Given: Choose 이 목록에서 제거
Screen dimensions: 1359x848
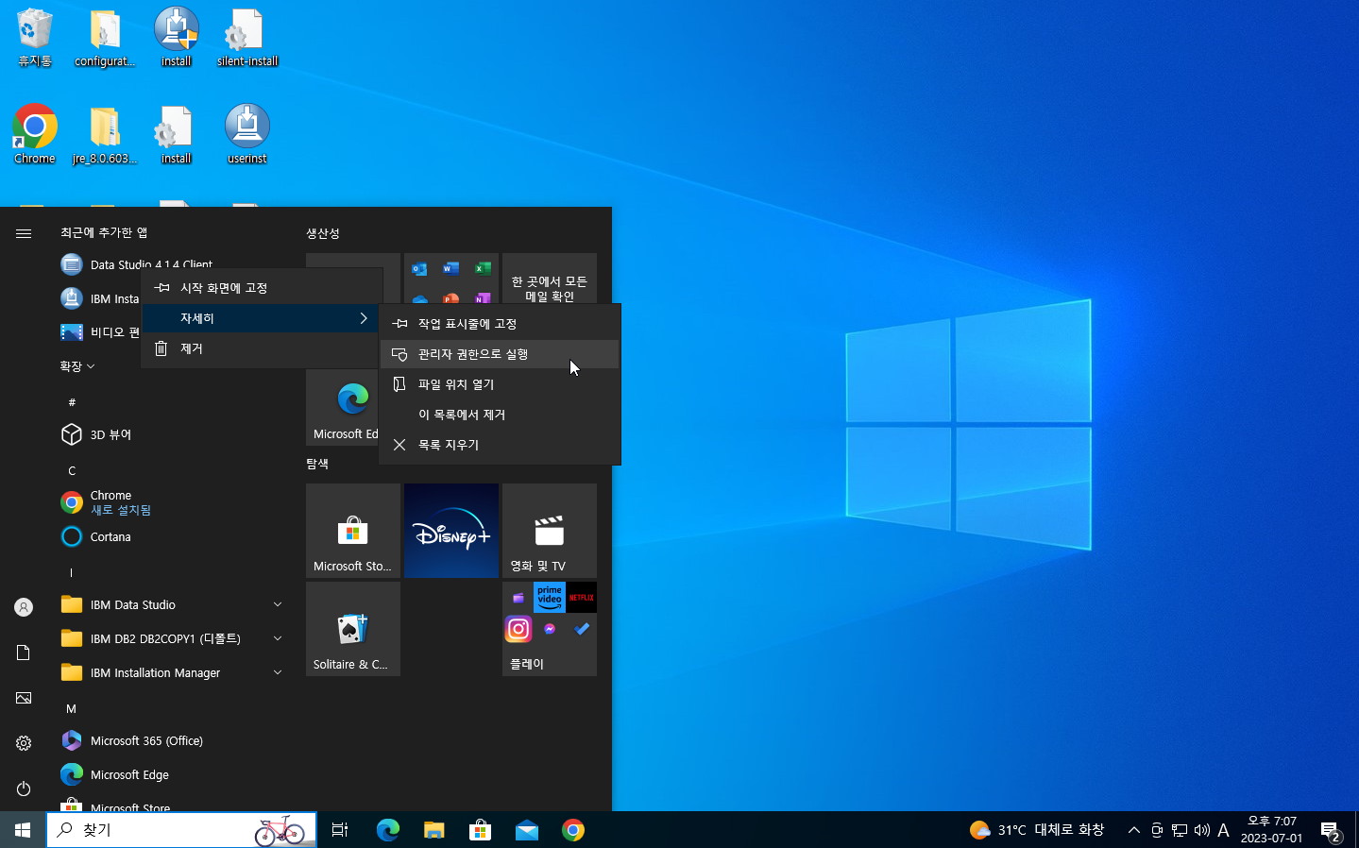Looking at the screenshot, I should point(500,415).
